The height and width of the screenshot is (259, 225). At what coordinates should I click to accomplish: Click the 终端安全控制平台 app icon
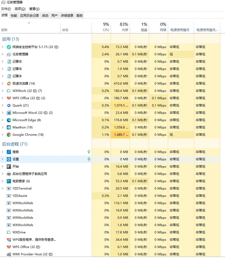[9, 47]
